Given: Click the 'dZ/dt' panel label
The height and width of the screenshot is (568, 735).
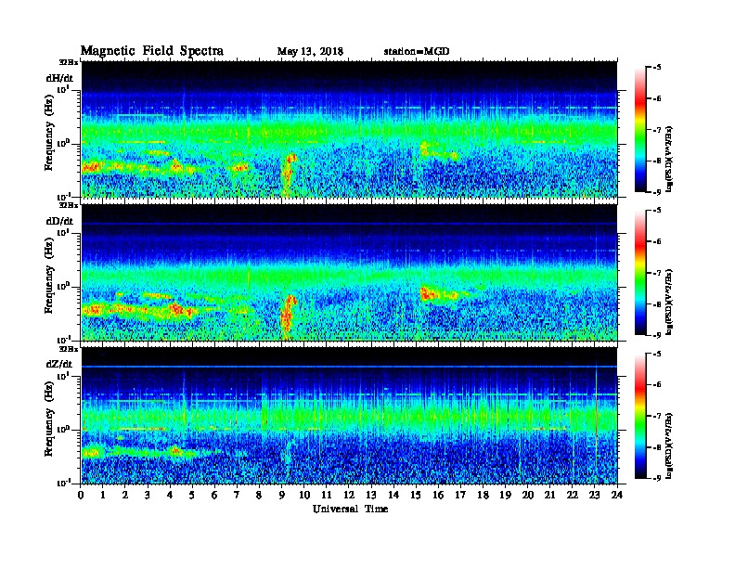Looking at the screenshot, I should (x=59, y=364).
